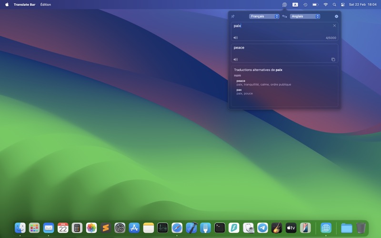The height and width of the screenshot is (238, 381).
Task: Open Mail from the Dock
Action: (49, 228)
